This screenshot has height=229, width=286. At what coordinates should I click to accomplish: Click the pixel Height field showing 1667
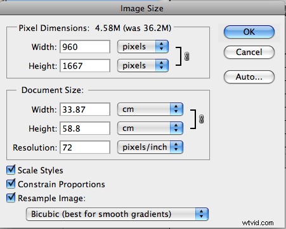(x=85, y=66)
